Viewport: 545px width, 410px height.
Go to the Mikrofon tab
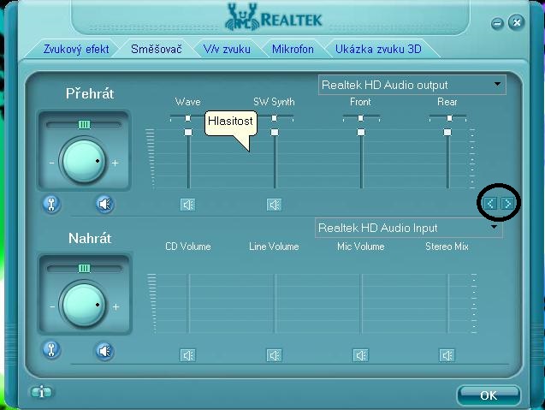293,49
